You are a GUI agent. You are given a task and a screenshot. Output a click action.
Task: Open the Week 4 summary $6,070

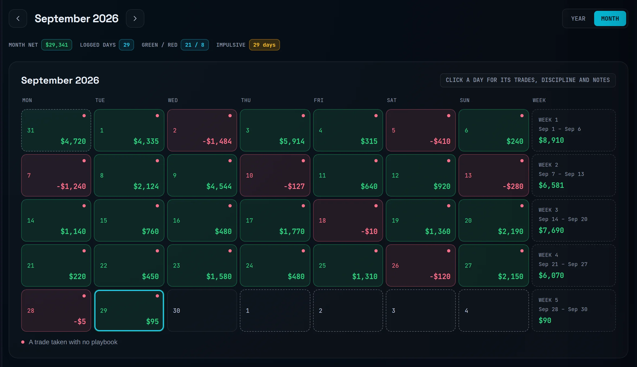(574, 265)
